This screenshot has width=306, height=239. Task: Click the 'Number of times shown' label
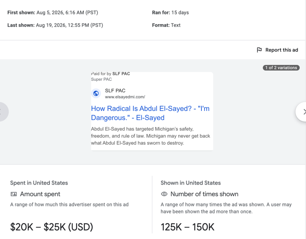(x=205, y=194)
